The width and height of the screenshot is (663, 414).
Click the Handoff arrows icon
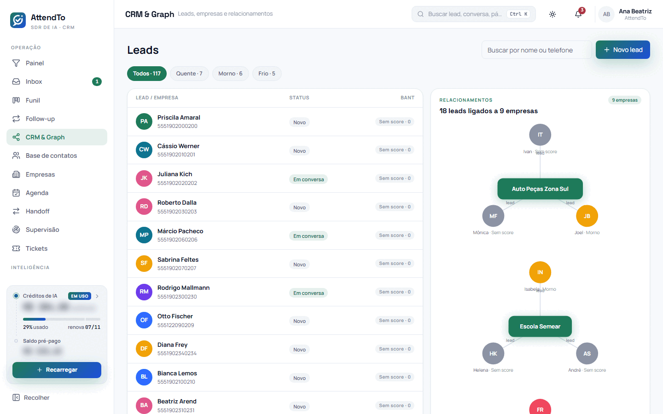(16, 211)
